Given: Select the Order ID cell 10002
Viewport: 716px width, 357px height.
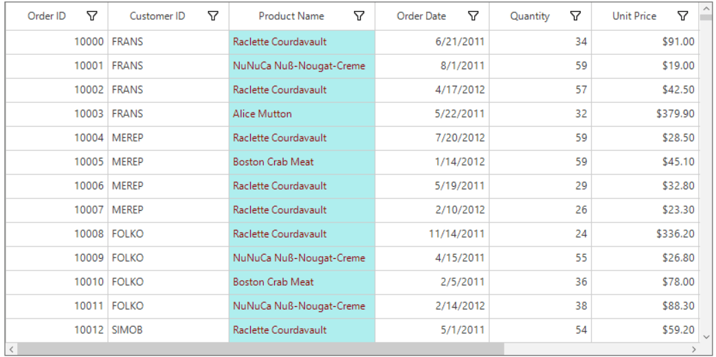Looking at the screenshot, I should click(x=56, y=90).
